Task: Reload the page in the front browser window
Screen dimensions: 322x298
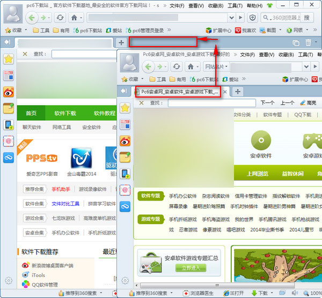Action: coord(177,66)
